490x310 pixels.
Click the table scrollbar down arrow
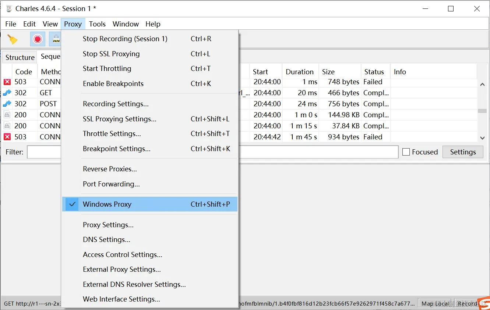pyautogui.click(x=482, y=138)
